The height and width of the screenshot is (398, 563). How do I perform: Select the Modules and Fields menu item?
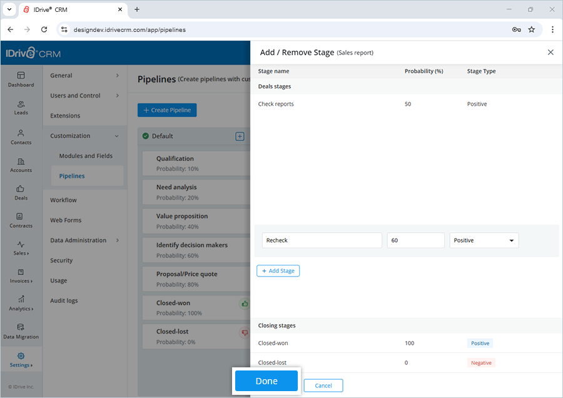coord(86,156)
